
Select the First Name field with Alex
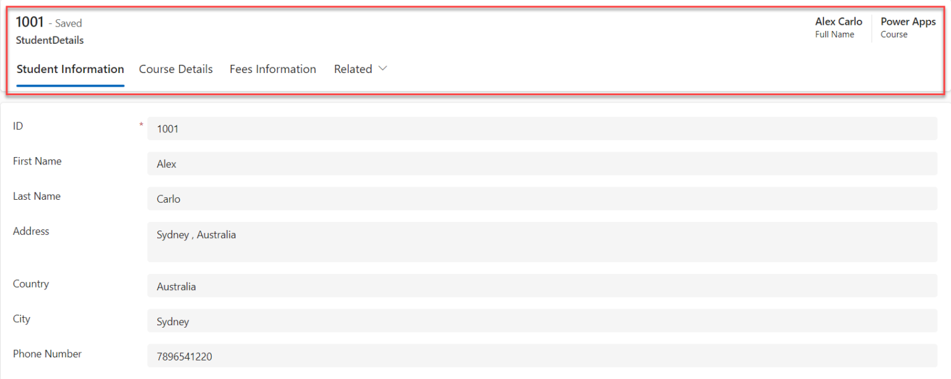coord(542,164)
